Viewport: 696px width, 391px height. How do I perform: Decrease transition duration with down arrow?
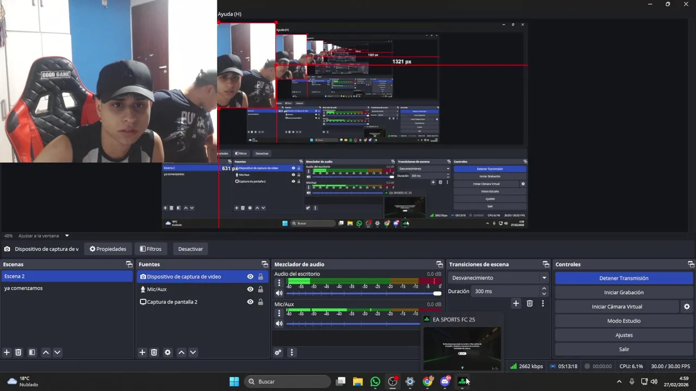[544, 294]
